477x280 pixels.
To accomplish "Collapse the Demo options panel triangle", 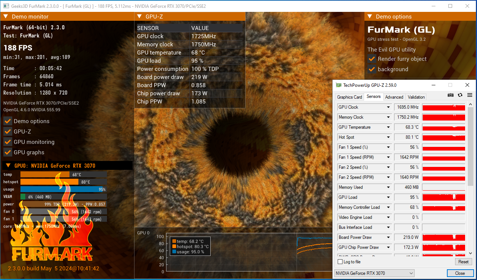I will click(370, 17).
